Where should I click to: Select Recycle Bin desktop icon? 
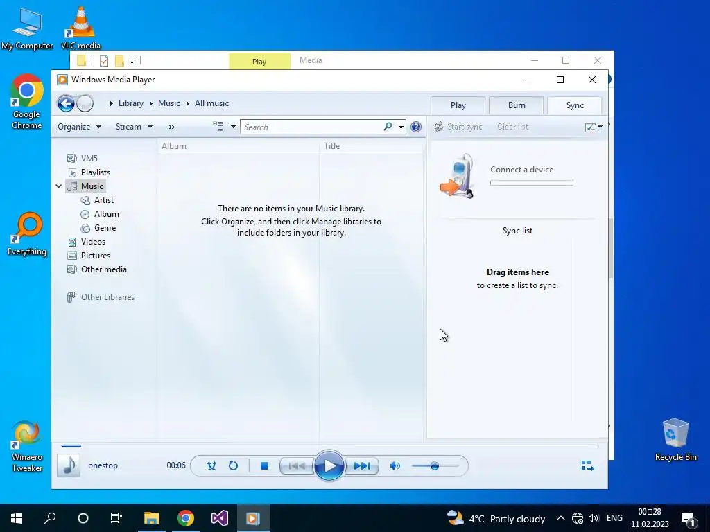coord(675,439)
